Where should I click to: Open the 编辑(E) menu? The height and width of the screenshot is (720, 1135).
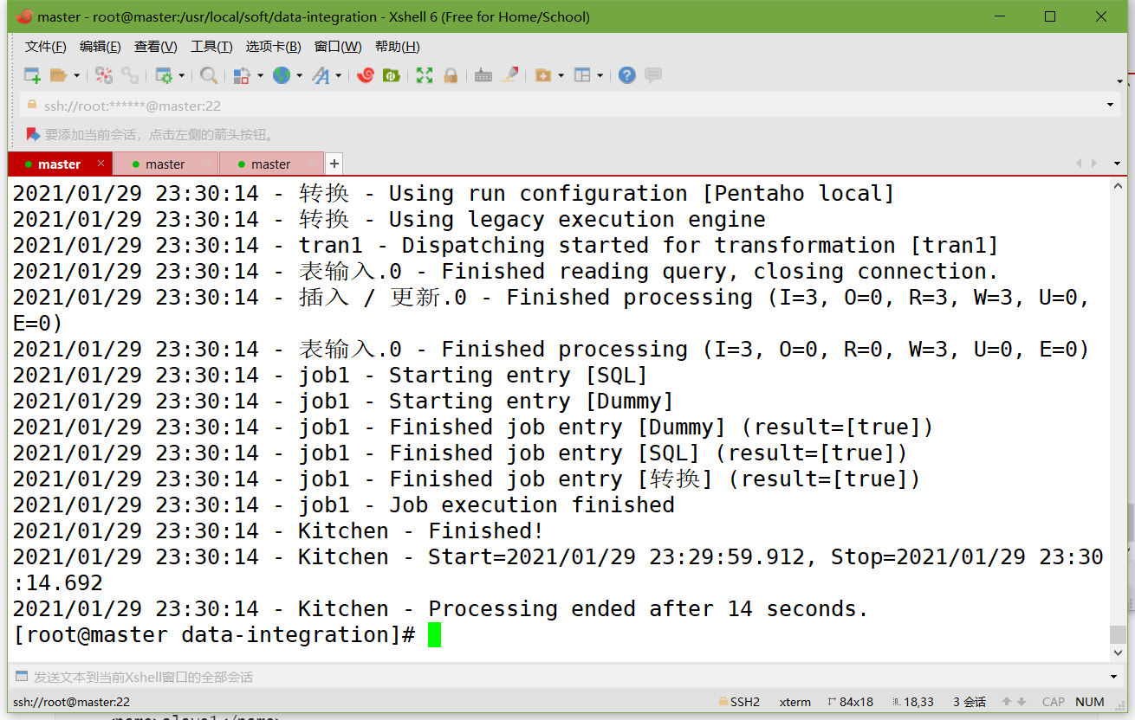point(100,47)
